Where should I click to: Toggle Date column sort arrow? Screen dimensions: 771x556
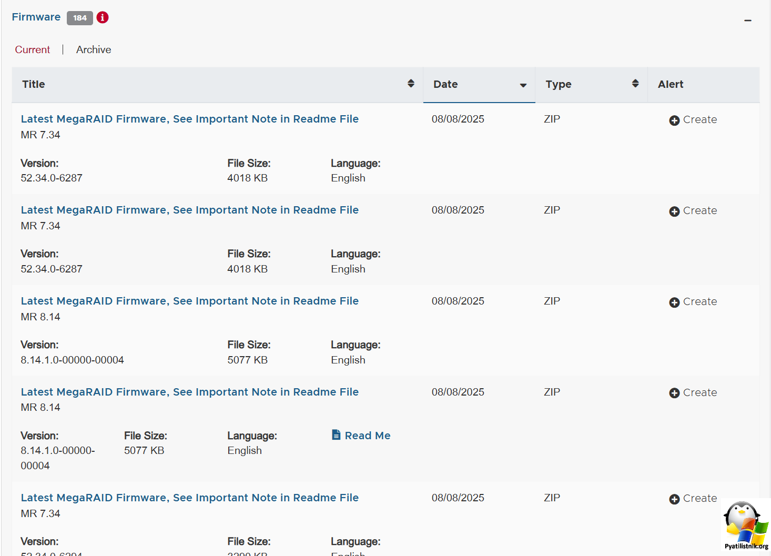pyautogui.click(x=523, y=85)
